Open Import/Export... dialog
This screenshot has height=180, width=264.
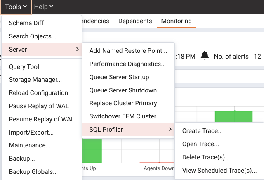coord(42,133)
